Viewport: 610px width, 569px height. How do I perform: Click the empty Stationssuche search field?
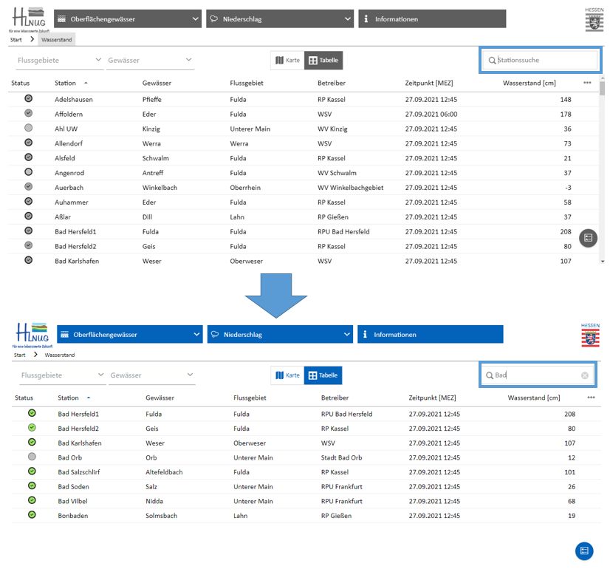543,61
